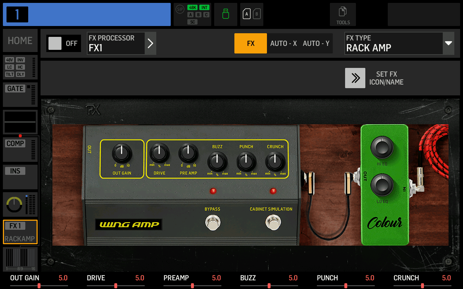The height and width of the screenshot is (289, 463).
Task: Adjust the OUT GAIN bottom slider
Action: [39, 286]
